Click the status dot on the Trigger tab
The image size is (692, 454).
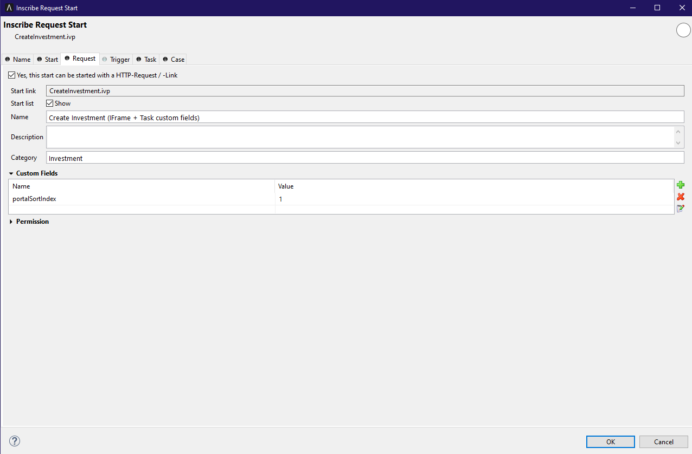[105, 60]
